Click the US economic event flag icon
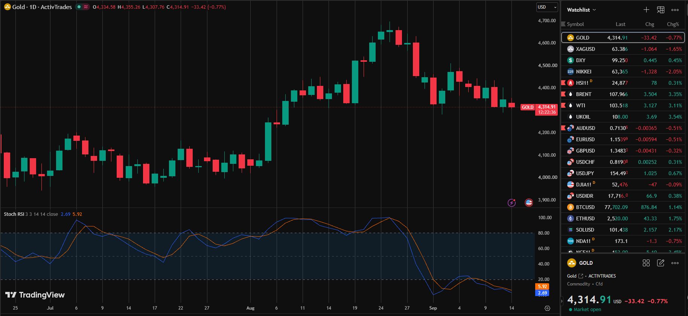This screenshot has height=316, width=688. (529, 203)
